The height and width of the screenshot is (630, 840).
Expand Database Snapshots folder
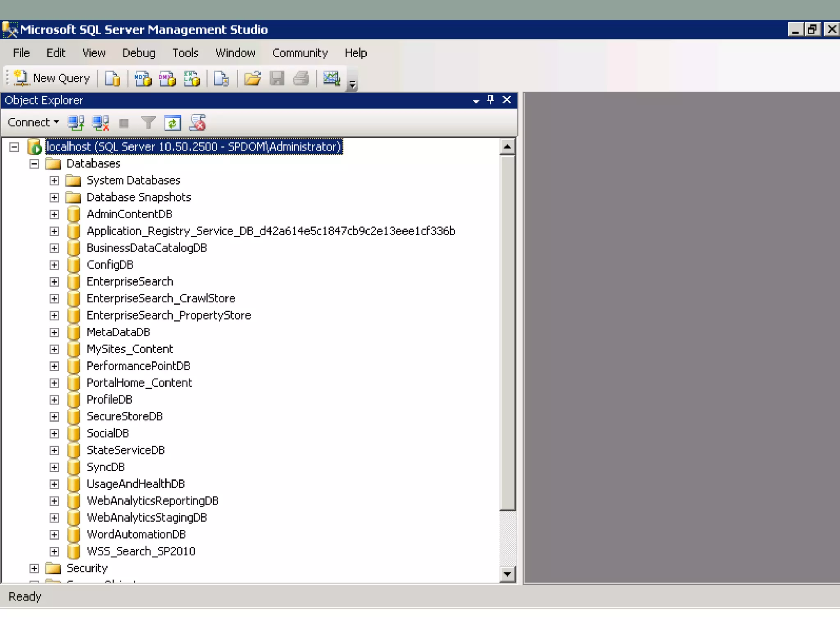point(54,198)
